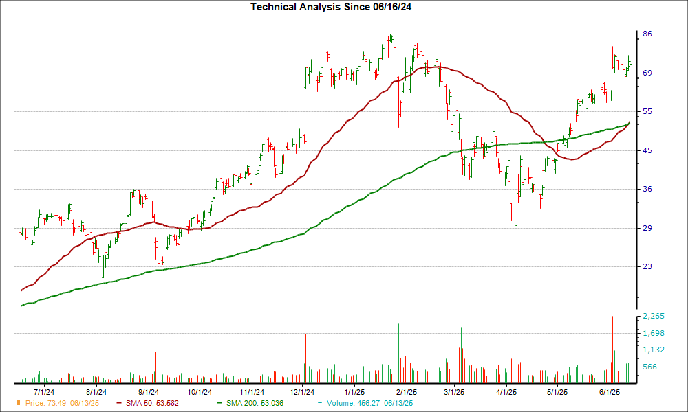Click the 'Volume: 456.27 06/13/25' legend entry
688x412 pixels.
pos(369,403)
